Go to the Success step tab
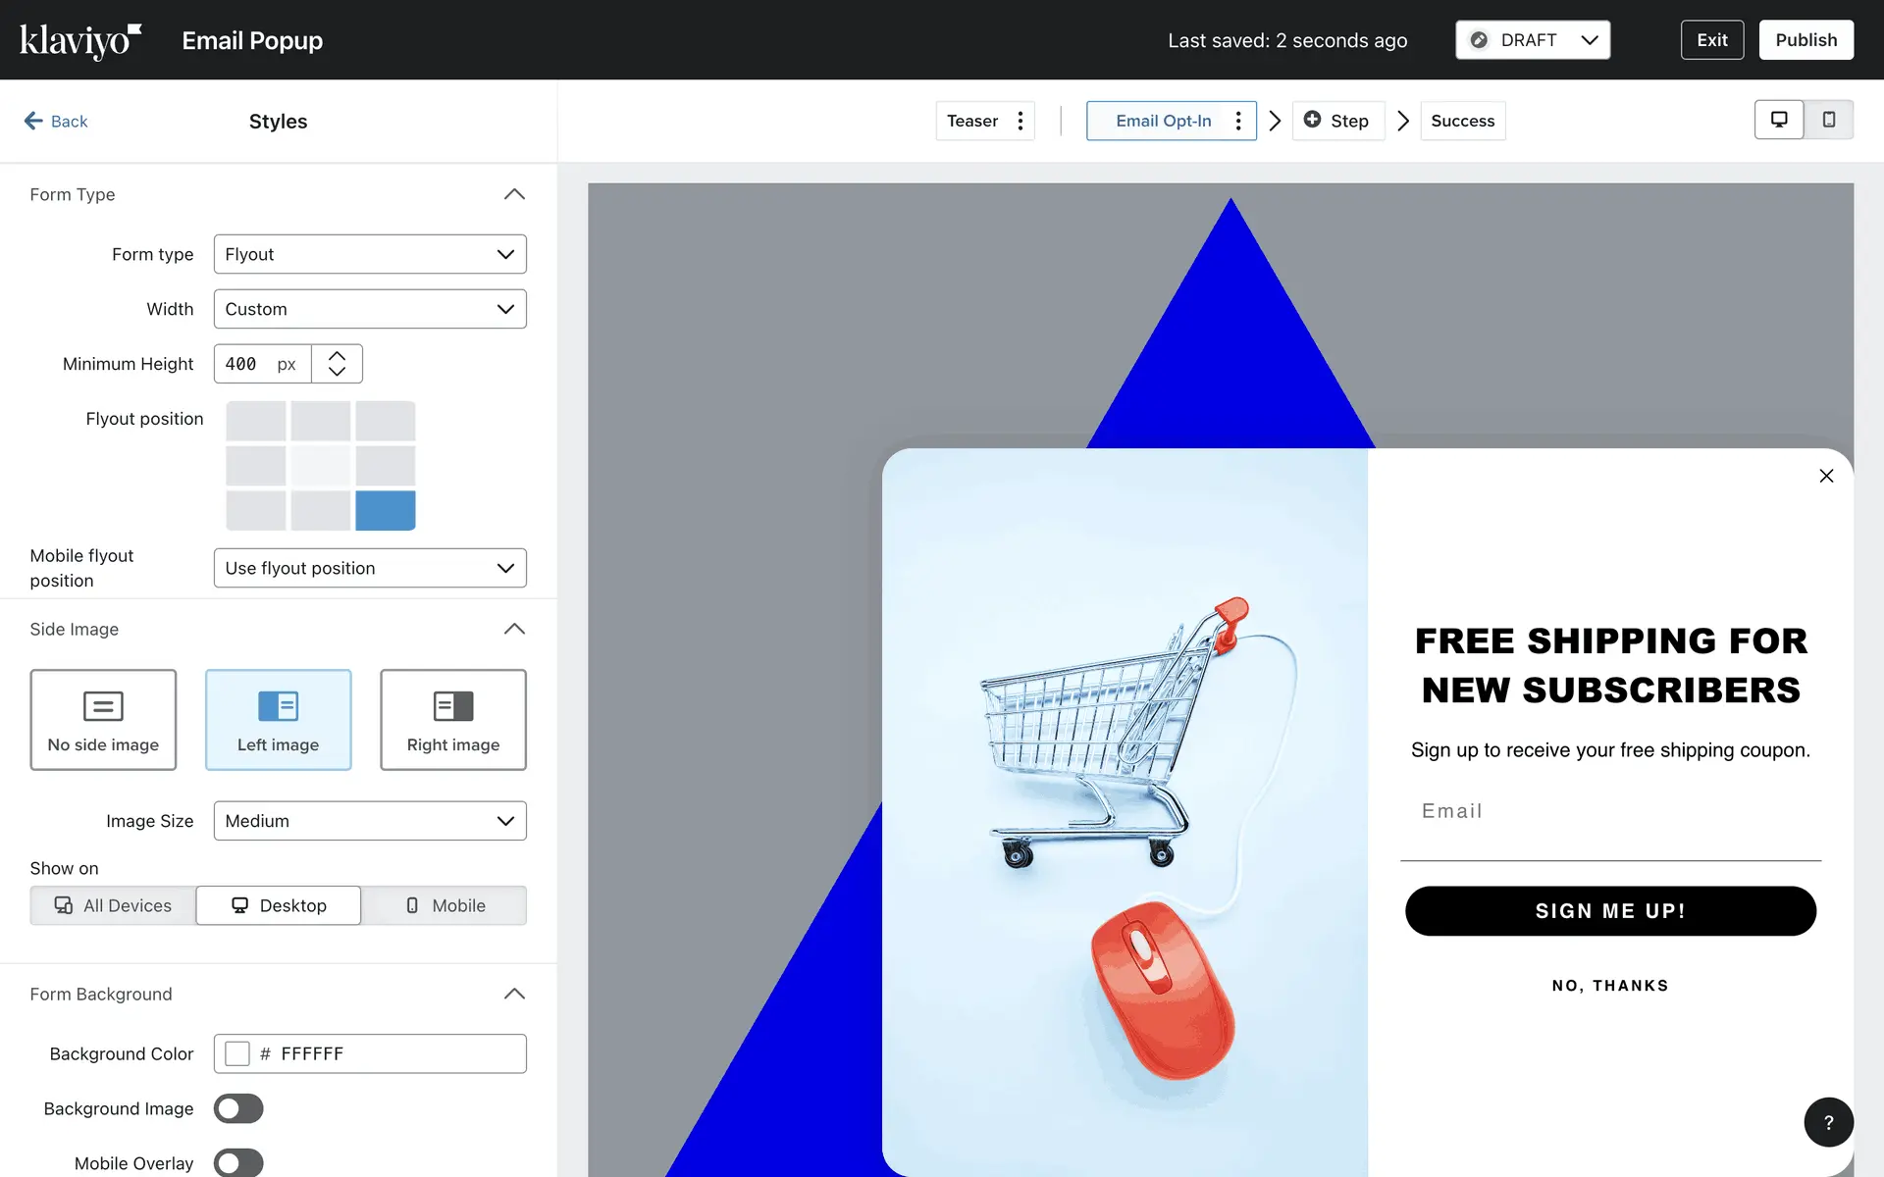Image resolution: width=1884 pixels, height=1177 pixels. point(1462,121)
